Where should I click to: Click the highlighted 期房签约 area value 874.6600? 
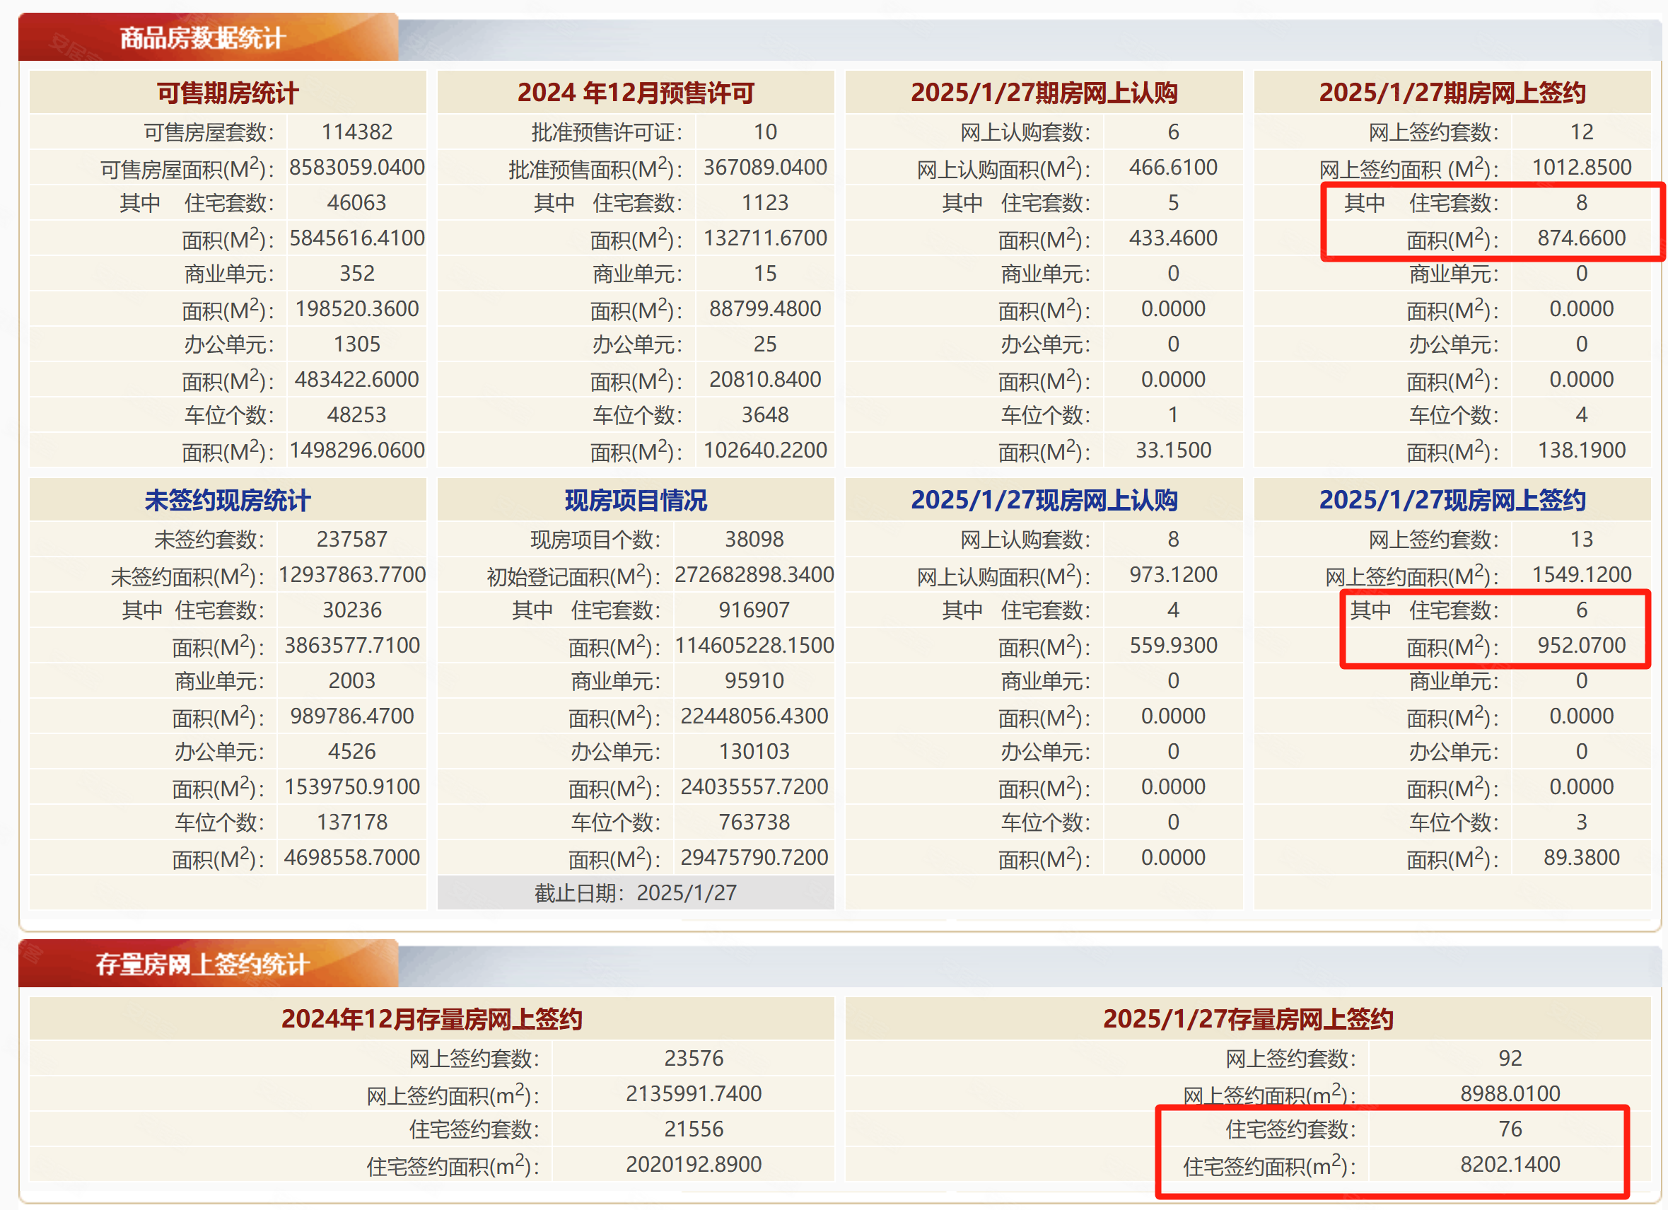point(1581,238)
